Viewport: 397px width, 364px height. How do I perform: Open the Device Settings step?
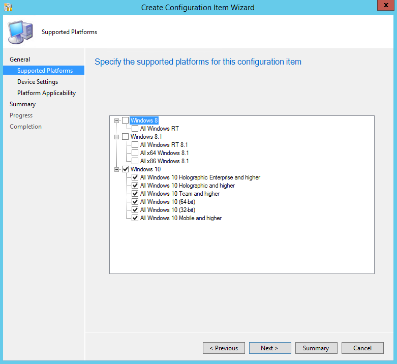tap(38, 82)
